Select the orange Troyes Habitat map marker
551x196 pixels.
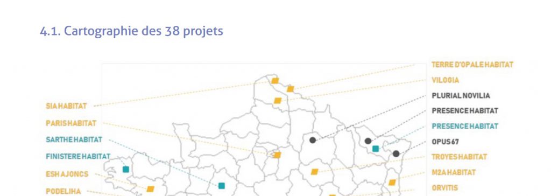tap(314, 172)
